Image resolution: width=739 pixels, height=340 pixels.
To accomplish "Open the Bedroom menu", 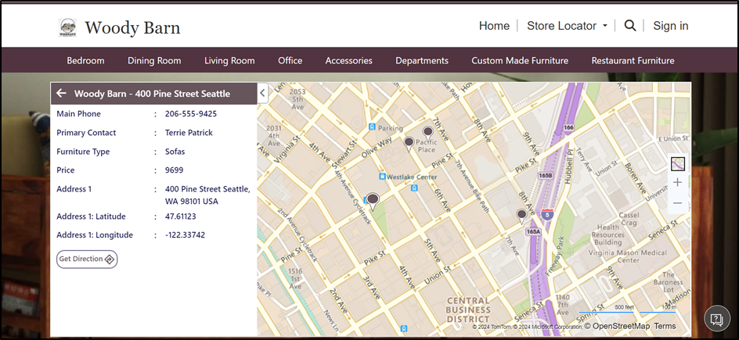I will [x=85, y=60].
